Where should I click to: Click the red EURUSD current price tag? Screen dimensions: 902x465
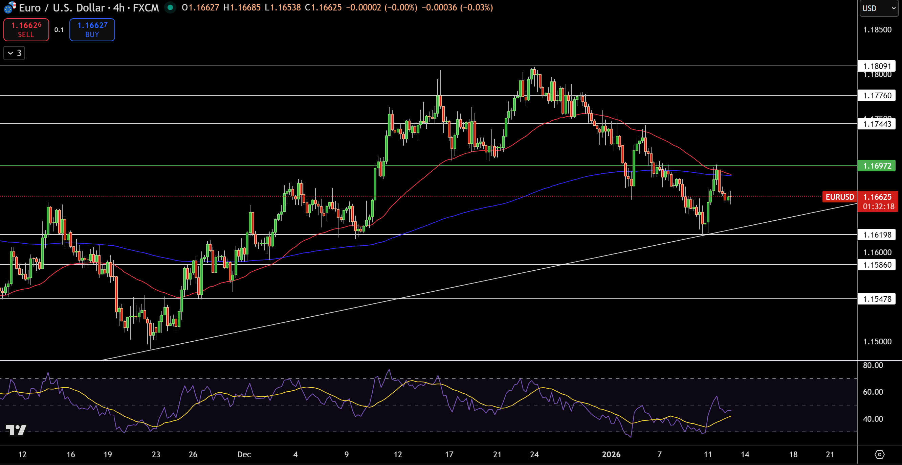[839, 197]
